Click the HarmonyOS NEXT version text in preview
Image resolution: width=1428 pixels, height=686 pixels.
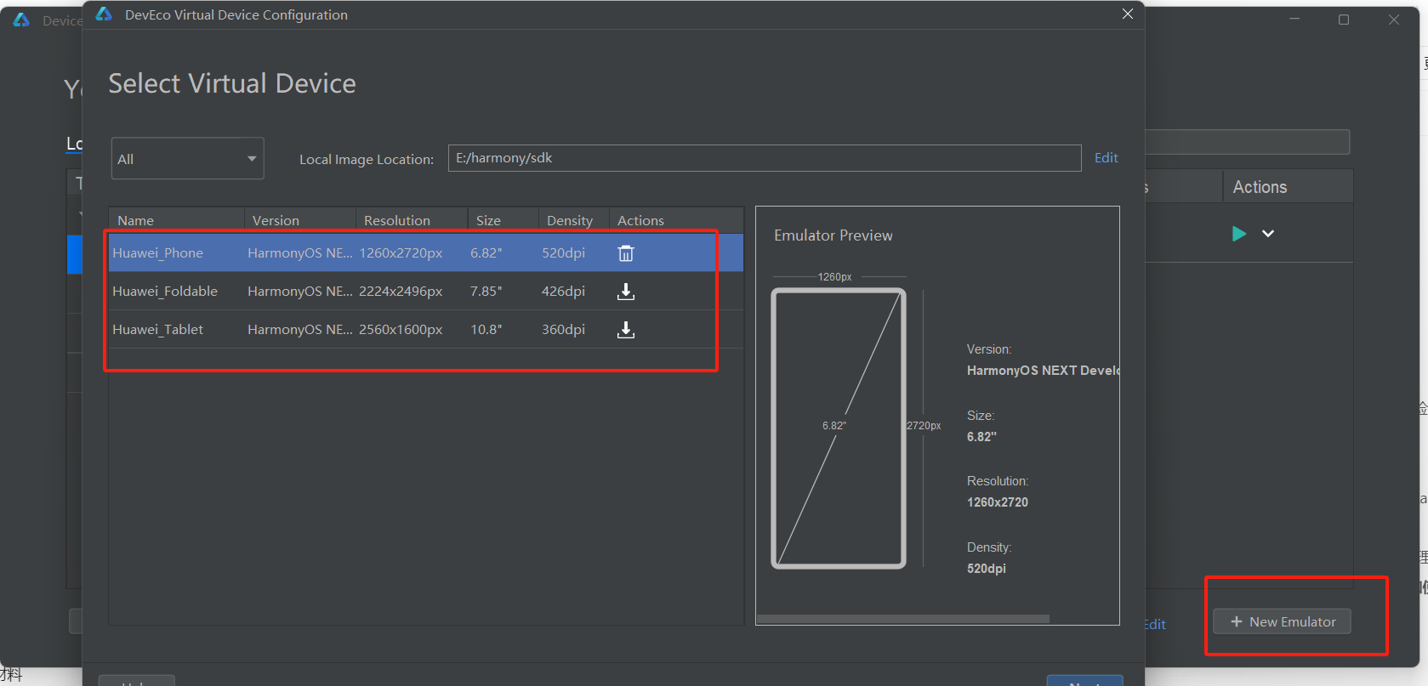(1044, 371)
